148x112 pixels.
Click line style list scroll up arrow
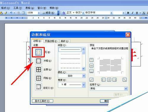coord(83,49)
